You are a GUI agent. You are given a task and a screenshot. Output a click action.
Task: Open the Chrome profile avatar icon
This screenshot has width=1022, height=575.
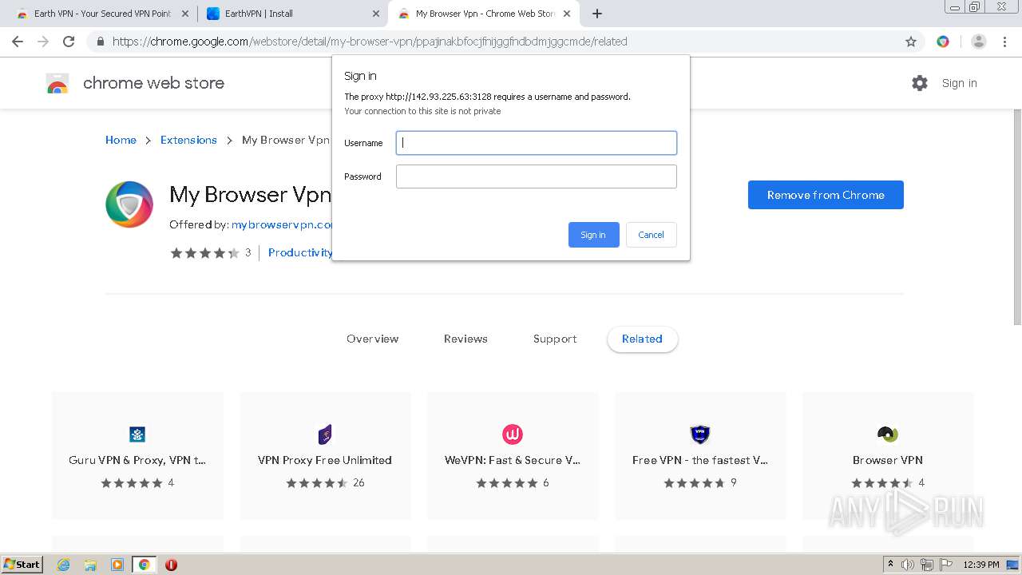coord(979,42)
